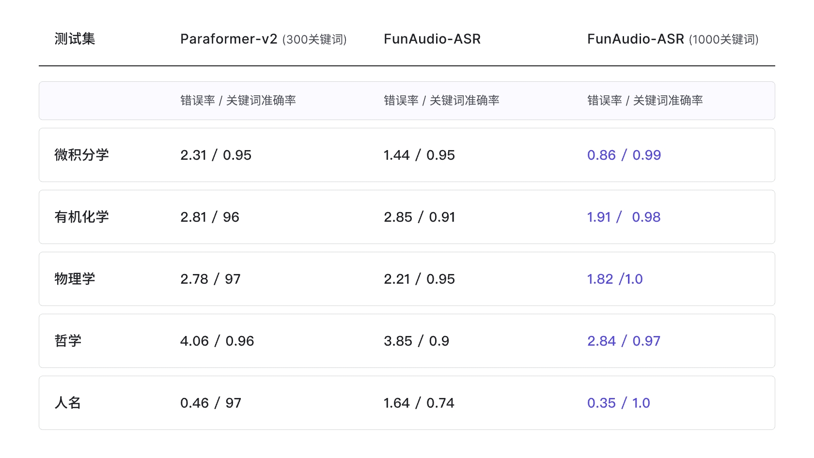Screen dimensions: 814x458
Task: Click the 测试集 column header
Action: click(75, 39)
